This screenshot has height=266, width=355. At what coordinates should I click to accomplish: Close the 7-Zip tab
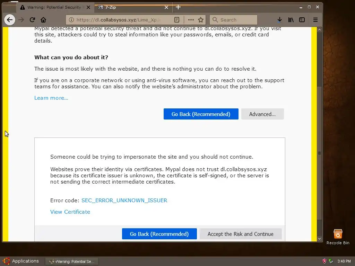pos(166,7)
